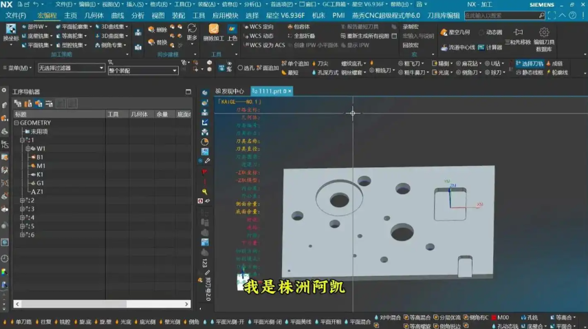Open the 文件(F) ribbon tab
This screenshot has height=329, width=588.
point(16,15)
